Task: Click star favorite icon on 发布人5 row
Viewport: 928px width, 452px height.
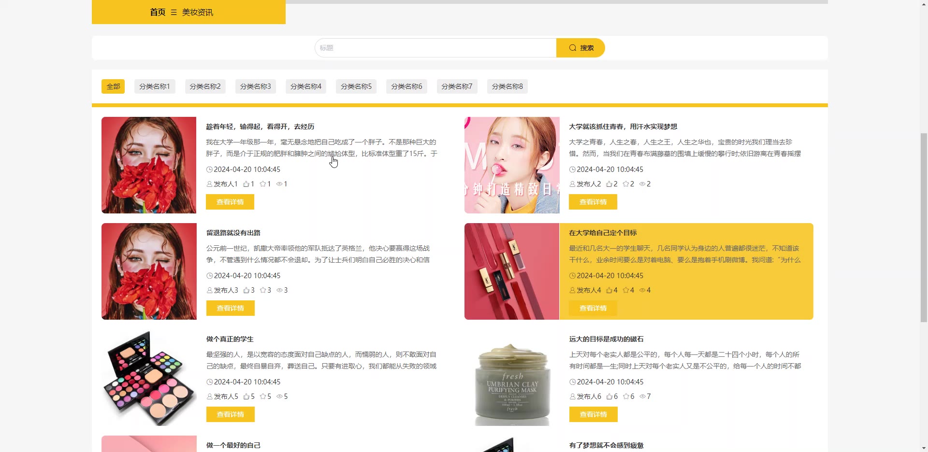Action: pos(263,396)
